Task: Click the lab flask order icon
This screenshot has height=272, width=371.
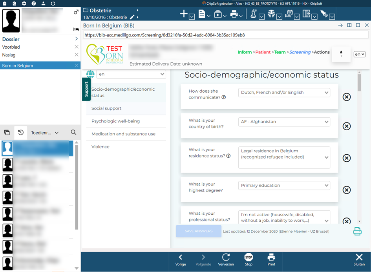Action: tap(253, 14)
